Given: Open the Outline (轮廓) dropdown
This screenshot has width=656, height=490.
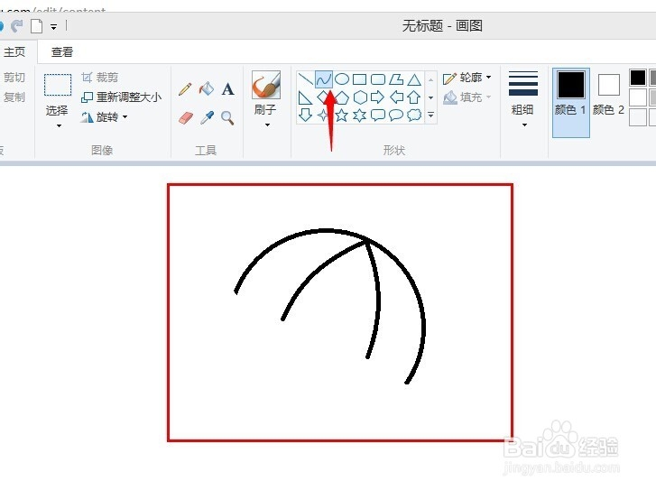Looking at the screenshot, I should pyautogui.click(x=467, y=78).
